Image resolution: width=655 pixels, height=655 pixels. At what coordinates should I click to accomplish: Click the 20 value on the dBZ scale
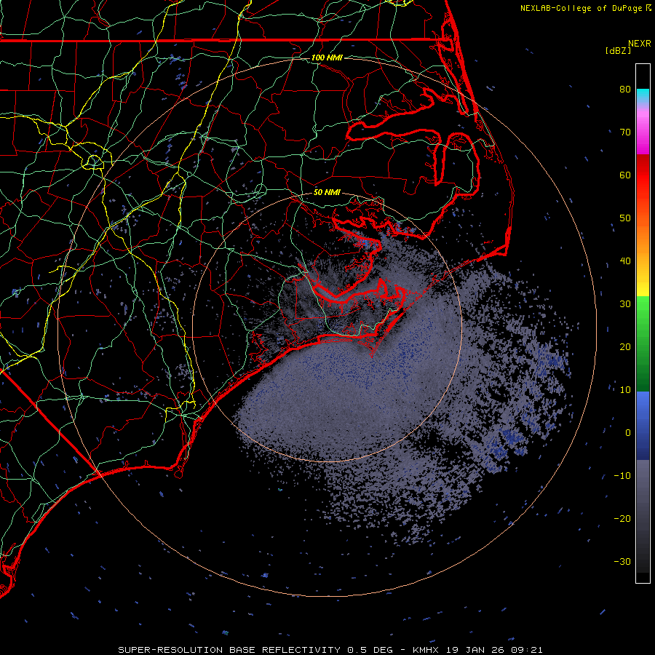[x=625, y=347]
